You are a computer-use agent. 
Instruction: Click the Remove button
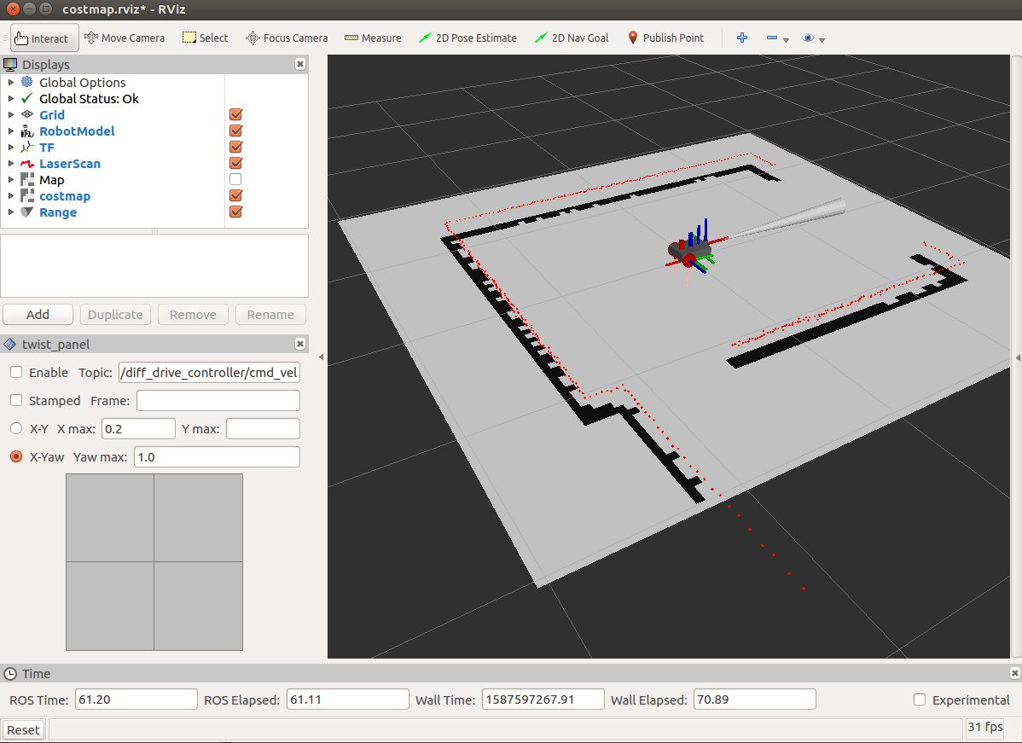coord(193,314)
